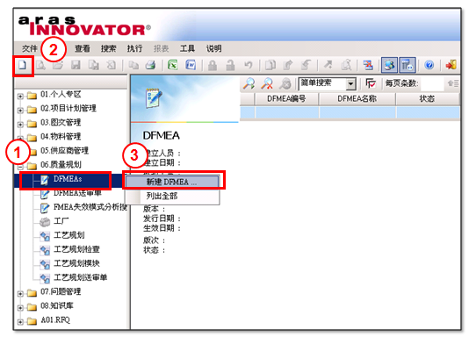
Task: Click the grayed Stop search icon
Action: (285, 83)
